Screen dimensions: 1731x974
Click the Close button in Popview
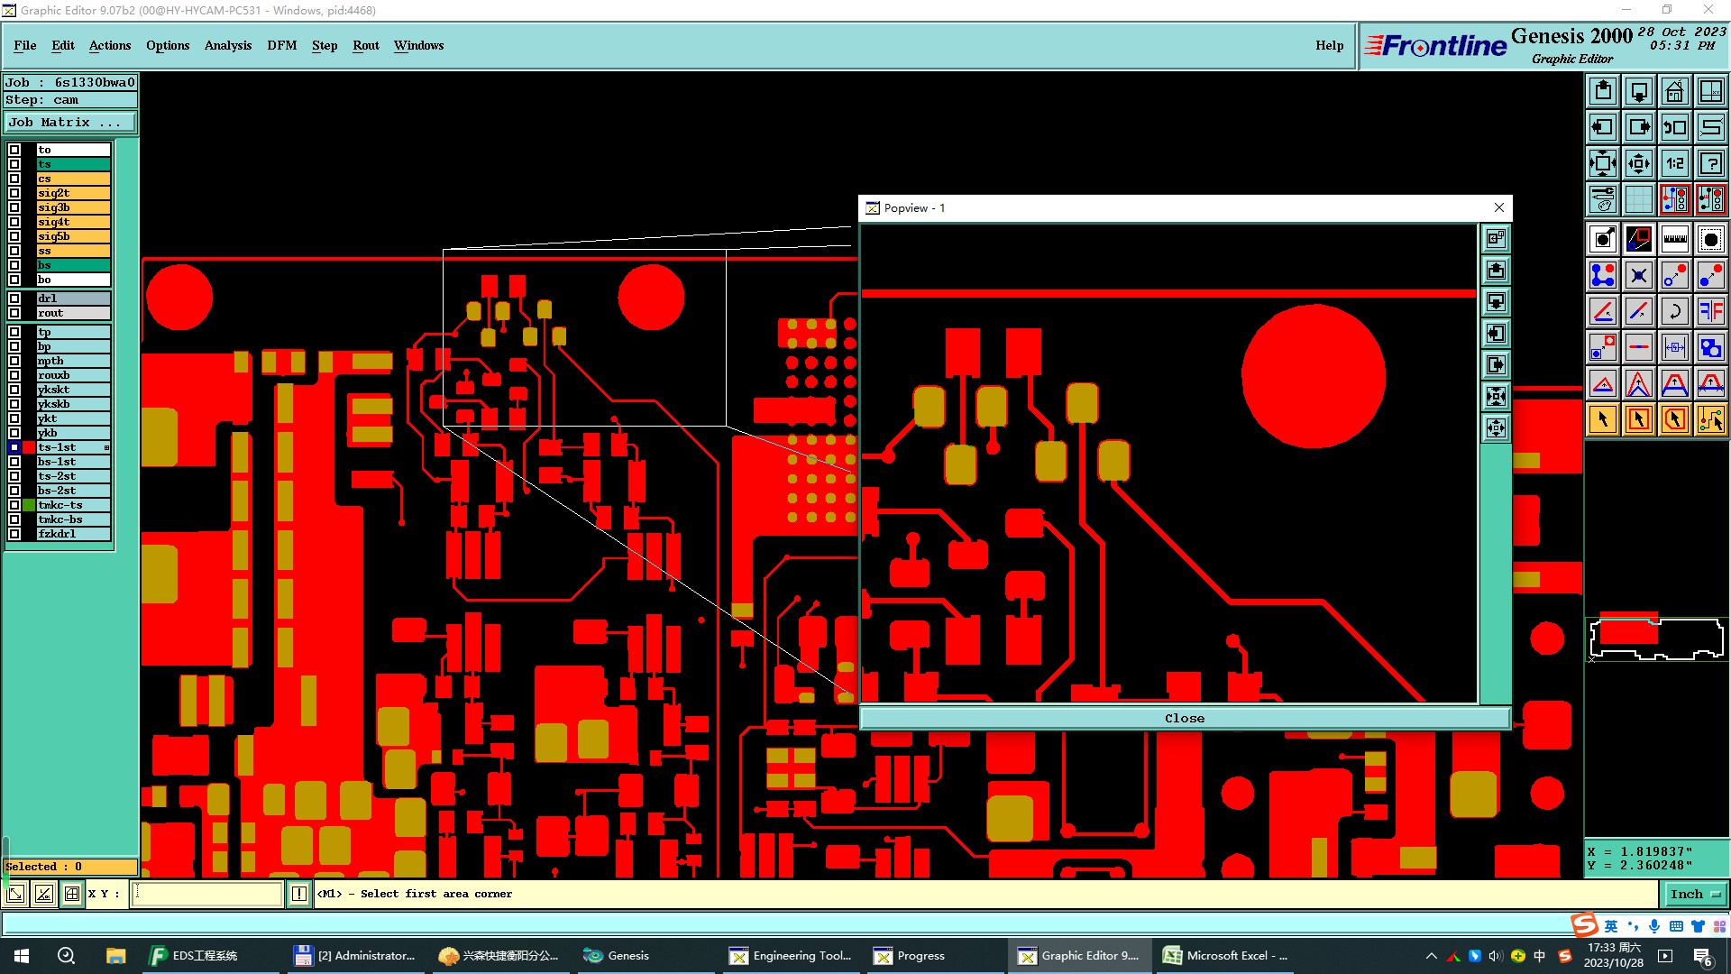(1184, 718)
